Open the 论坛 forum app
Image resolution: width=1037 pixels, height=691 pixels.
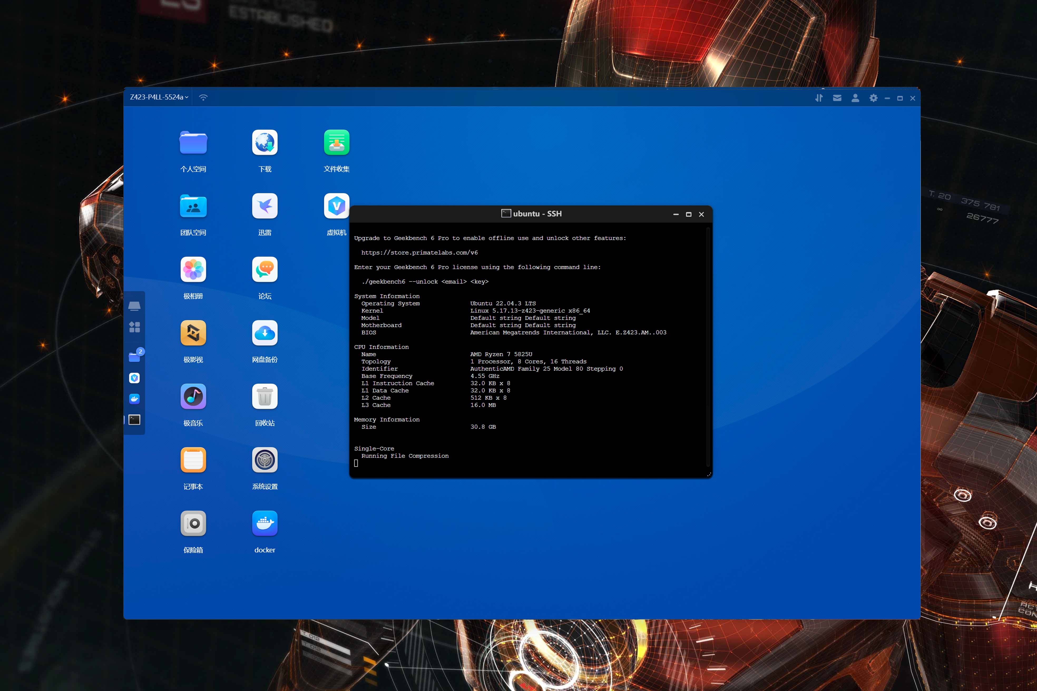pyautogui.click(x=265, y=269)
